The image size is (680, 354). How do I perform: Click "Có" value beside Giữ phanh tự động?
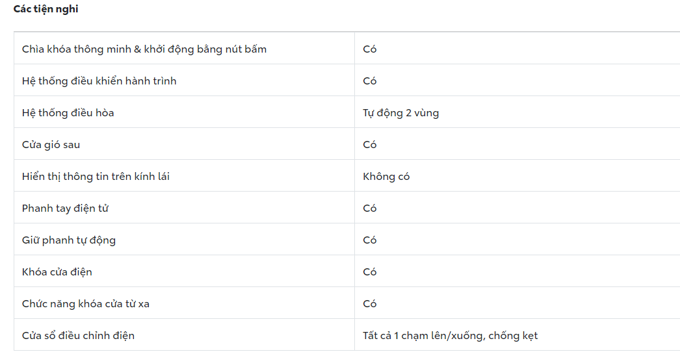[x=370, y=240]
